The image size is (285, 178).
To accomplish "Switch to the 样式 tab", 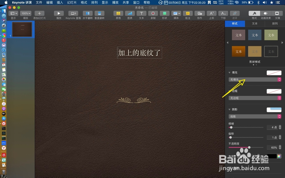I will tap(235, 24).
